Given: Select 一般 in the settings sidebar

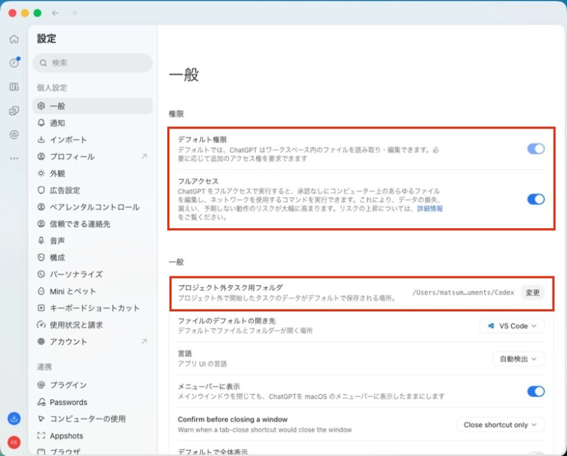Looking at the screenshot, I should [92, 106].
